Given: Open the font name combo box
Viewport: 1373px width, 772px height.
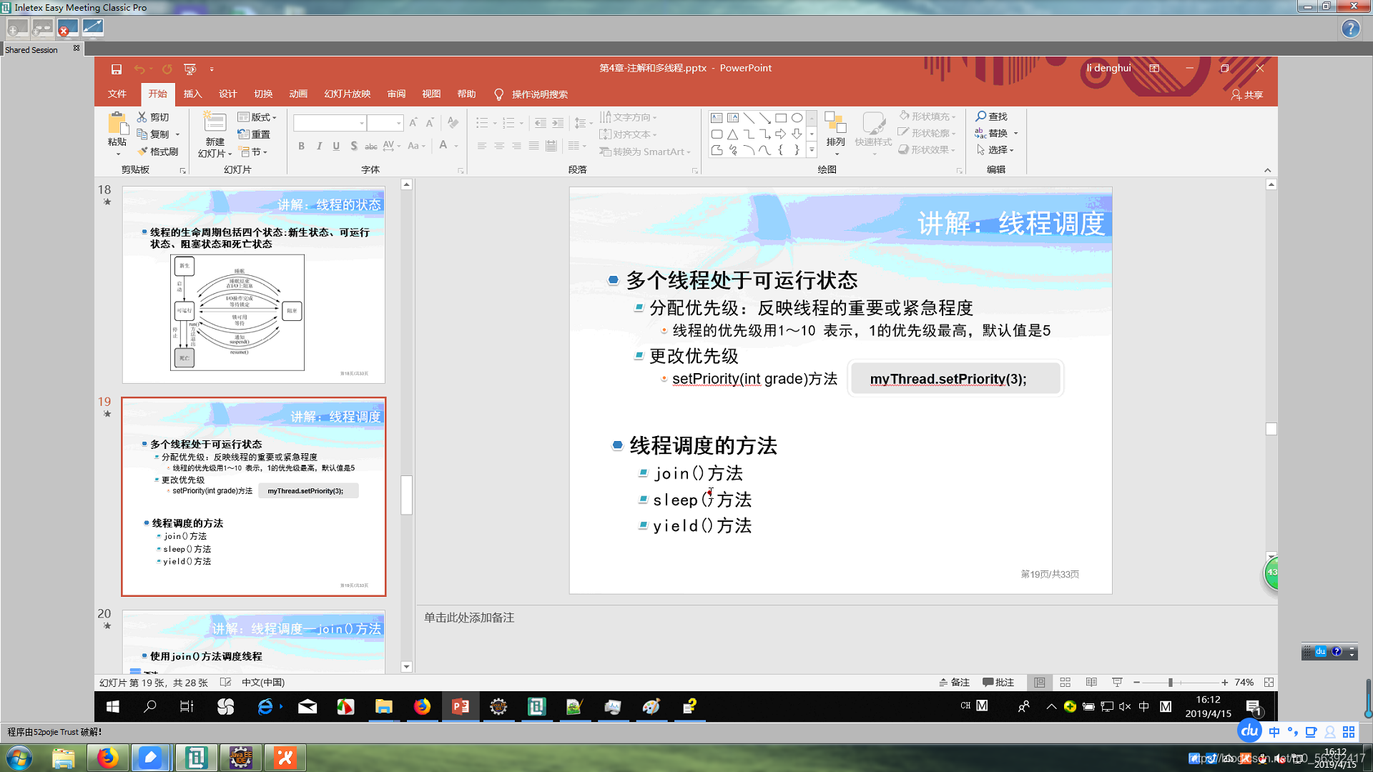Looking at the screenshot, I should (x=330, y=123).
